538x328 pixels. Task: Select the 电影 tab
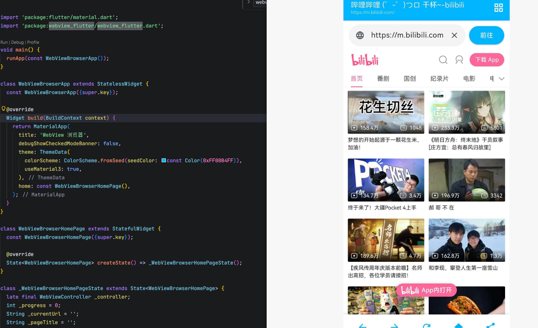pos(469,79)
